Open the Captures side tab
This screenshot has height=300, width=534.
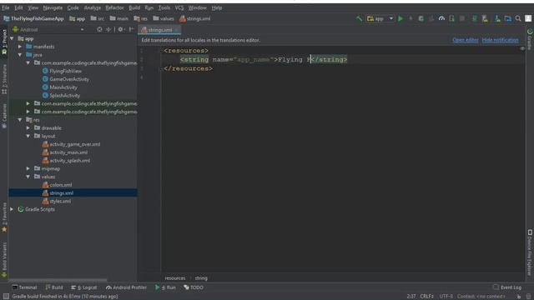click(x=4, y=117)
